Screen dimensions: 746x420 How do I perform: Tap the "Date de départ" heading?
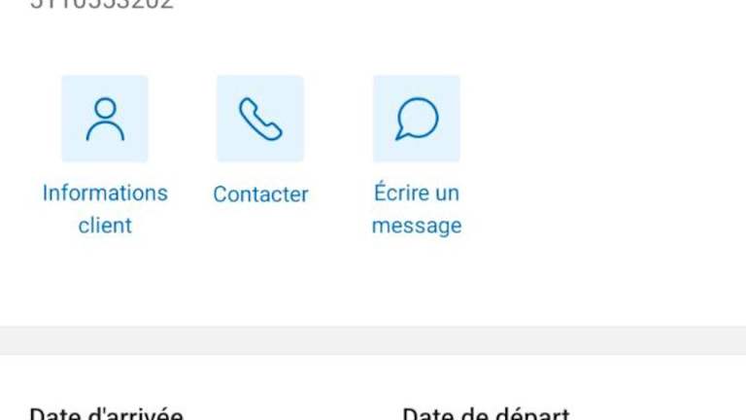coord(486,413)
